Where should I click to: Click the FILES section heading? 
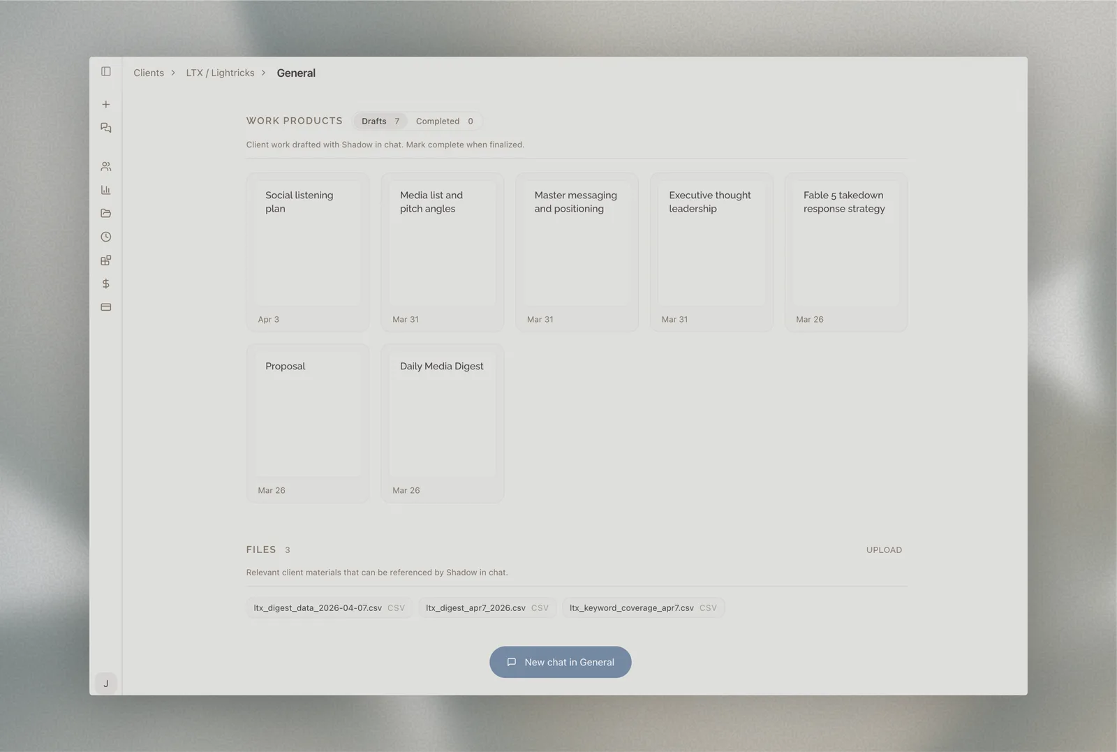261,550
